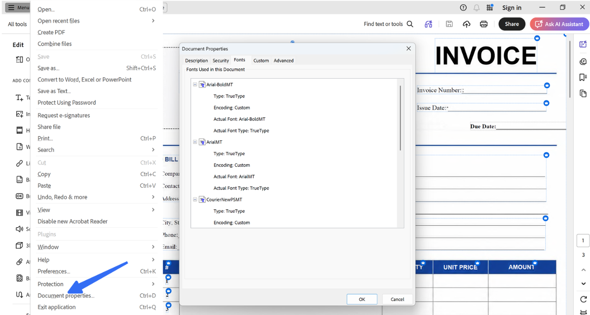Expand the Window submenu
590x315 pixels.
point(97,247)
